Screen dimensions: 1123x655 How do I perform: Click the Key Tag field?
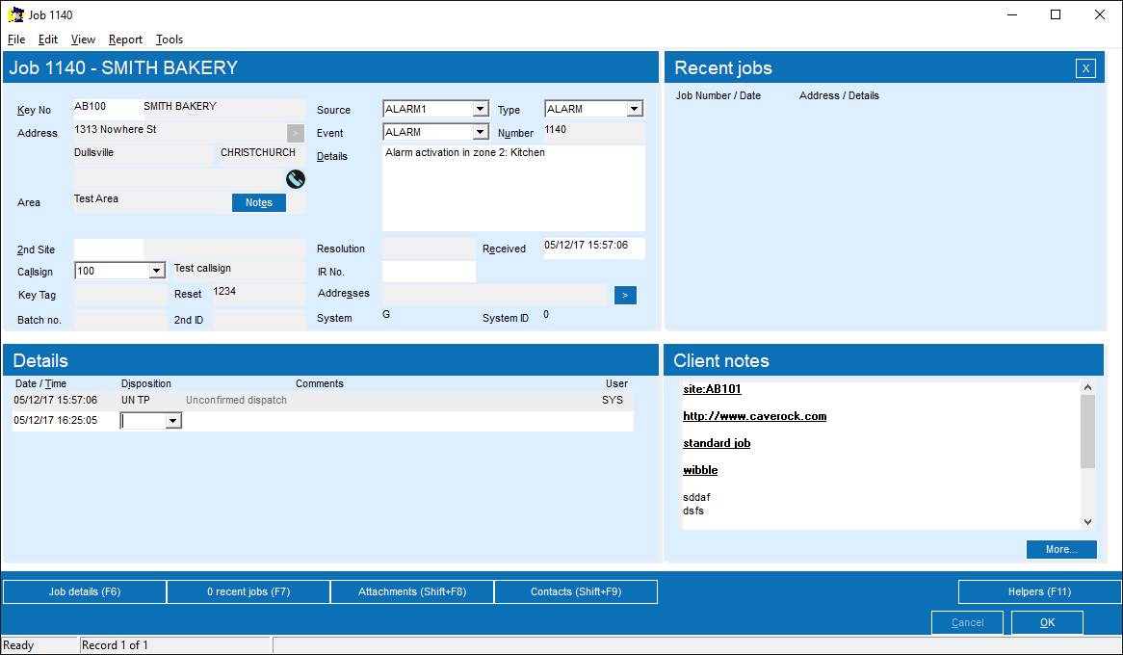pyautogui.click(x=120, y=295)
